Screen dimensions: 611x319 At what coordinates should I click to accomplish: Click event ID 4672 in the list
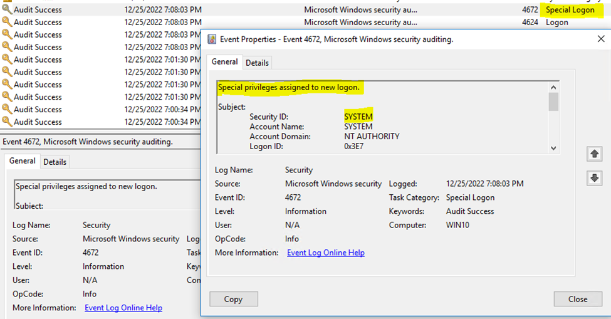(x=530, y=10)
